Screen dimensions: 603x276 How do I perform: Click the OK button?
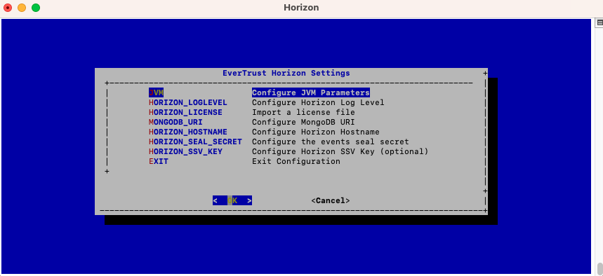click(232, 200)
